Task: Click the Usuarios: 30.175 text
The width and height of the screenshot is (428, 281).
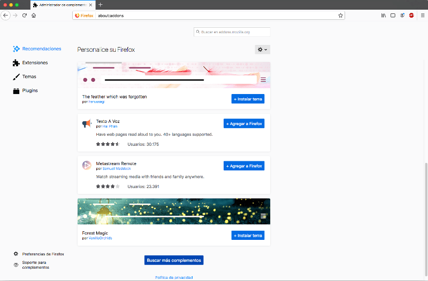Action: [x=143, y=144]
